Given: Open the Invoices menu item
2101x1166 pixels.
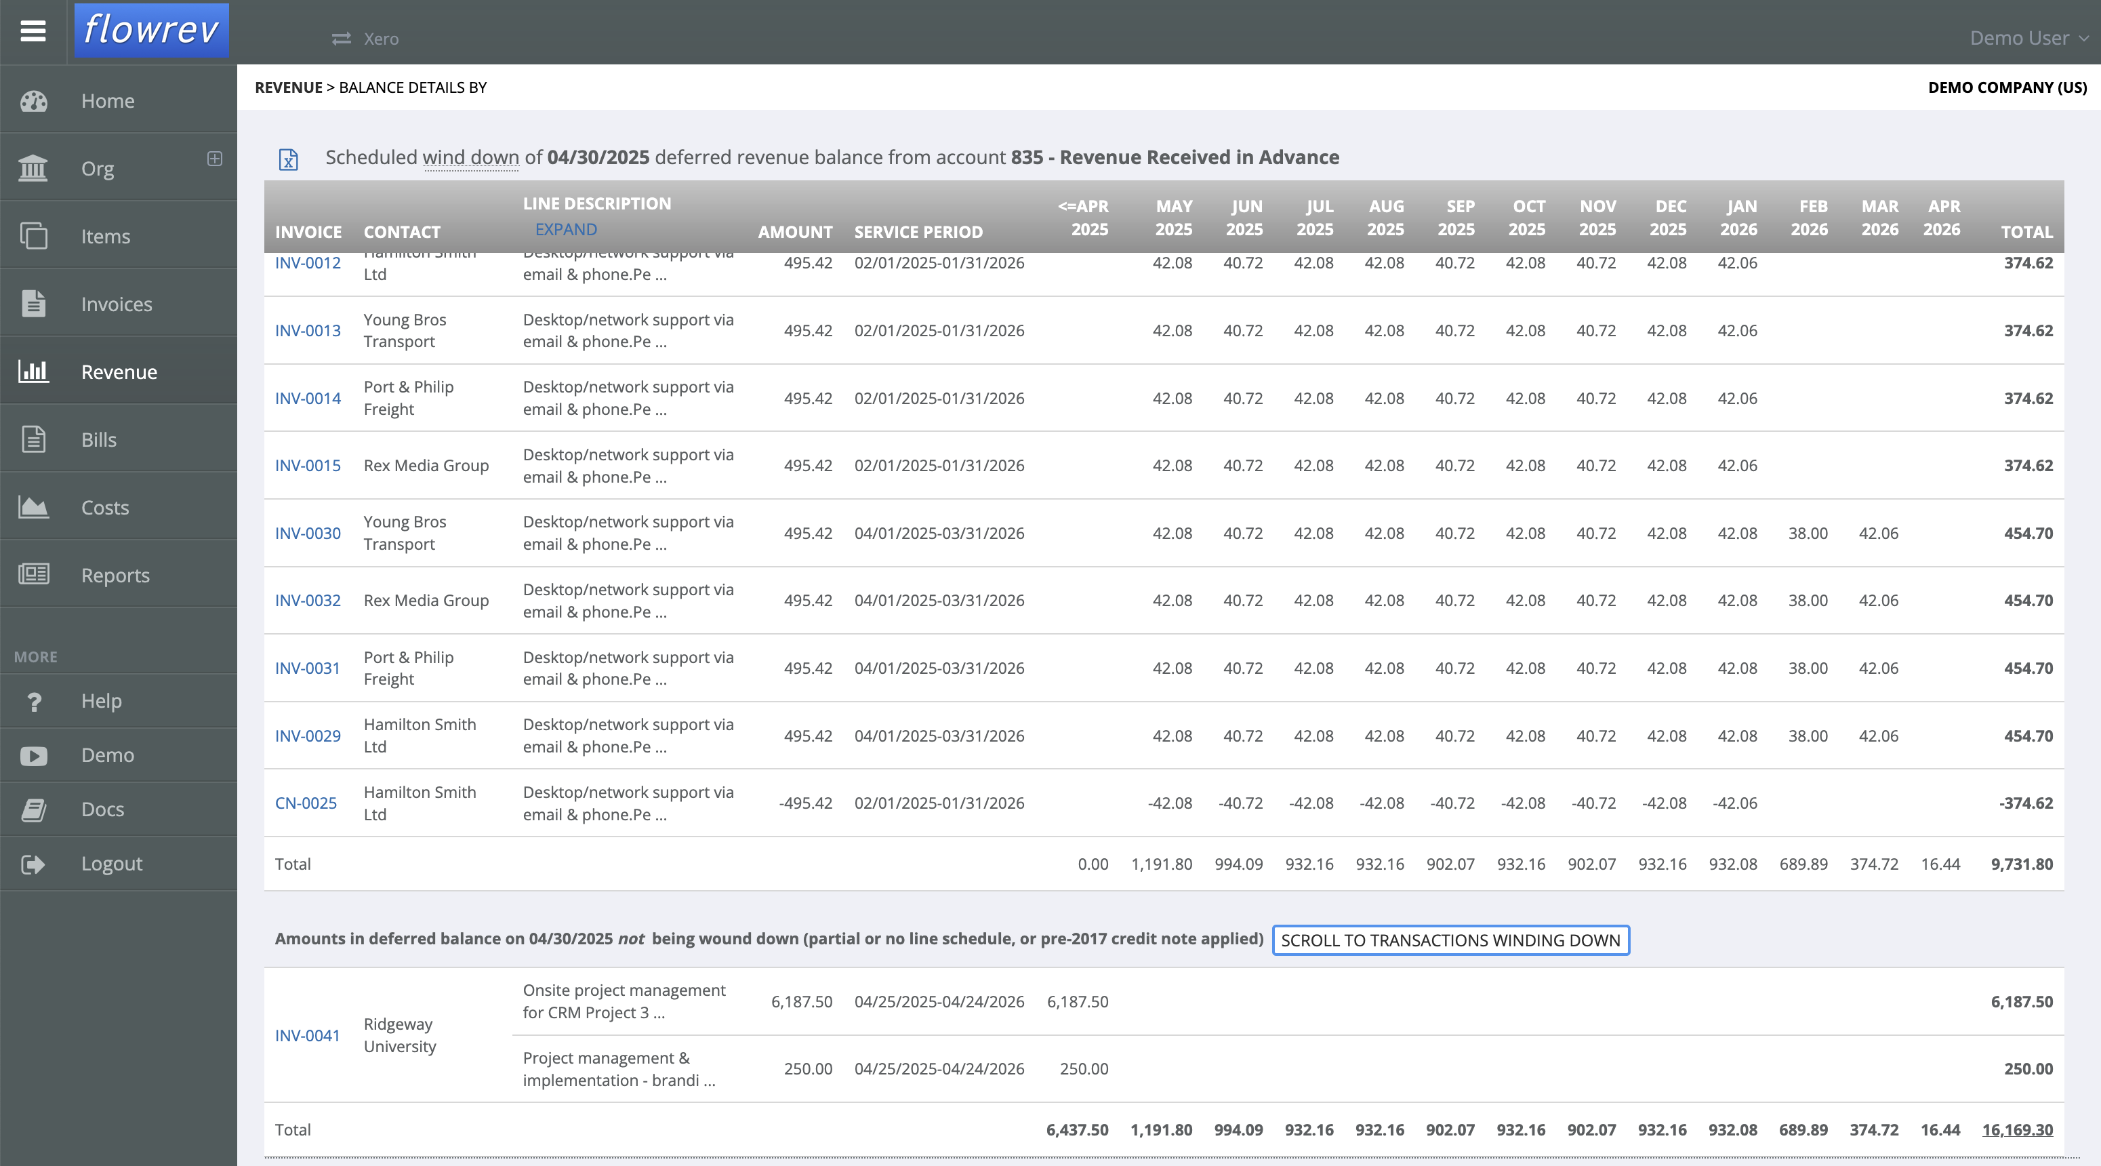Looking at the screenshot, I should click(x=118, y=304).
